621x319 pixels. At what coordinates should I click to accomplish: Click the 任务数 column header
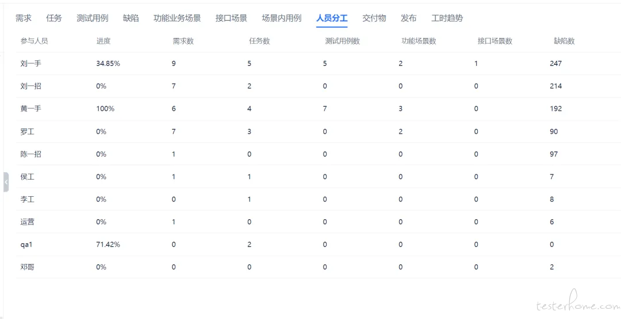[259, 41]
